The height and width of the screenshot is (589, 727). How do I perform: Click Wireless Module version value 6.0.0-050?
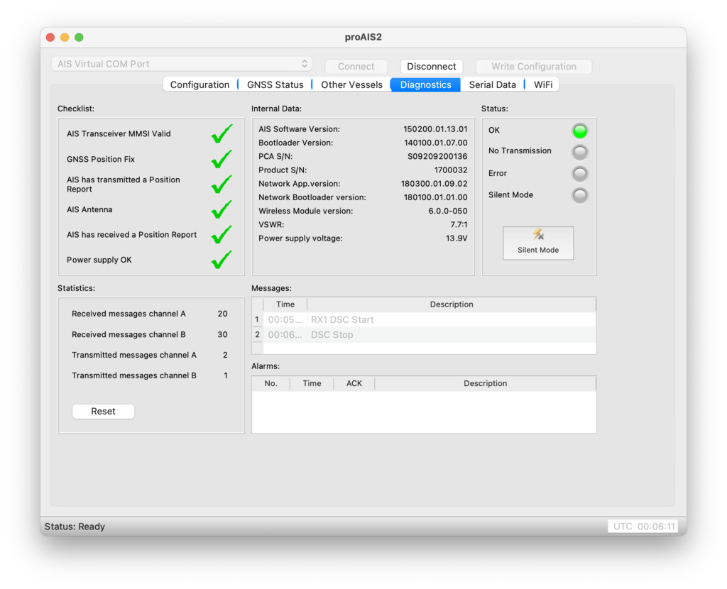tap(447, 211)
